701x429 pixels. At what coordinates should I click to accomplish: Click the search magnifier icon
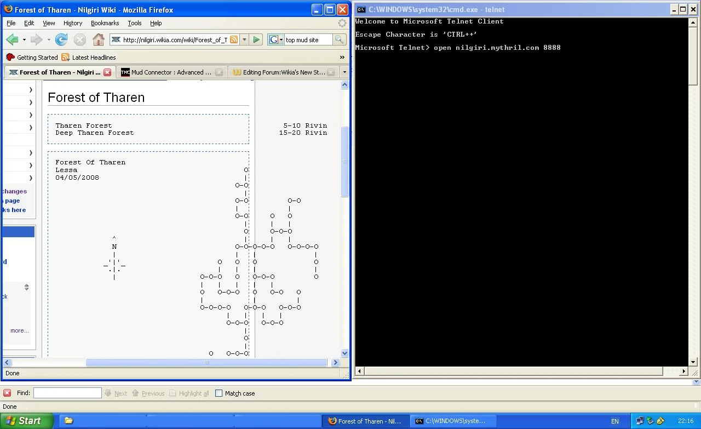(340, 39)
